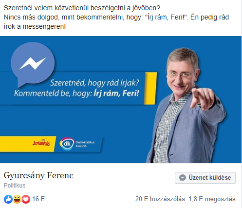This screenshot has width=242, height=208.
Task: Click the red Szolidaritás logo on yellow banner
Action: point(41,143)
